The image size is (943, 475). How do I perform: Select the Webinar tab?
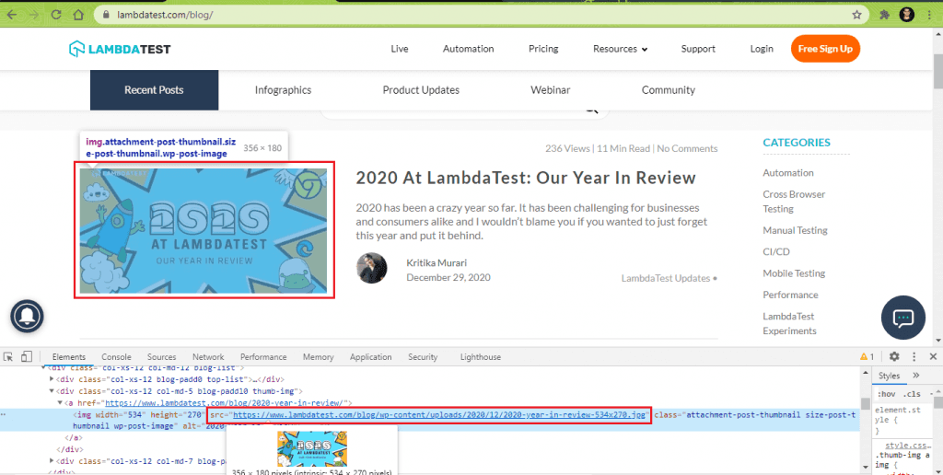pos(551,90)
